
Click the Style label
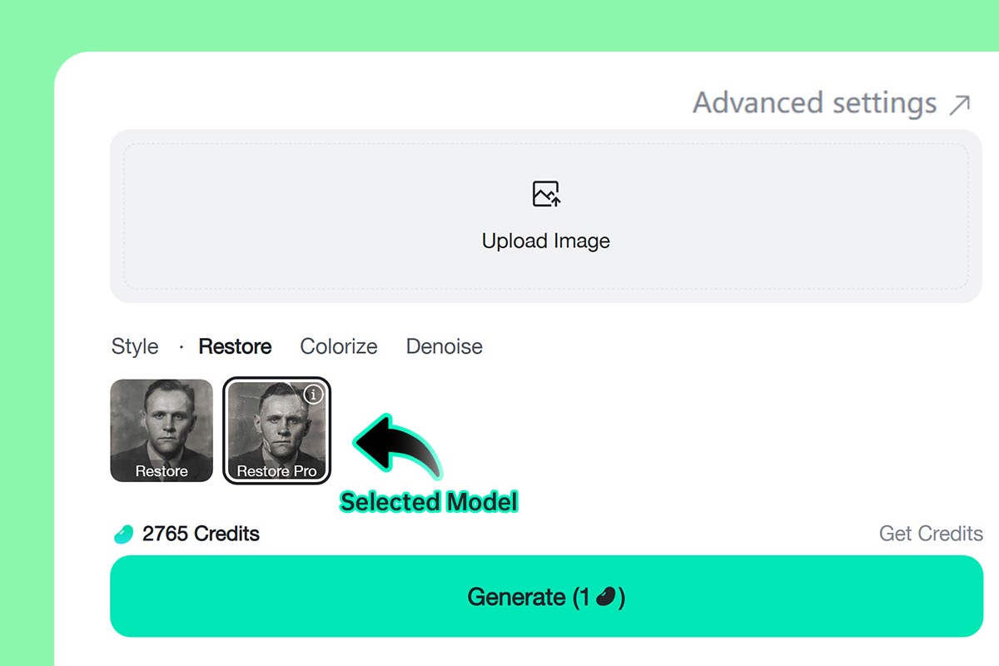coord(135,346)
